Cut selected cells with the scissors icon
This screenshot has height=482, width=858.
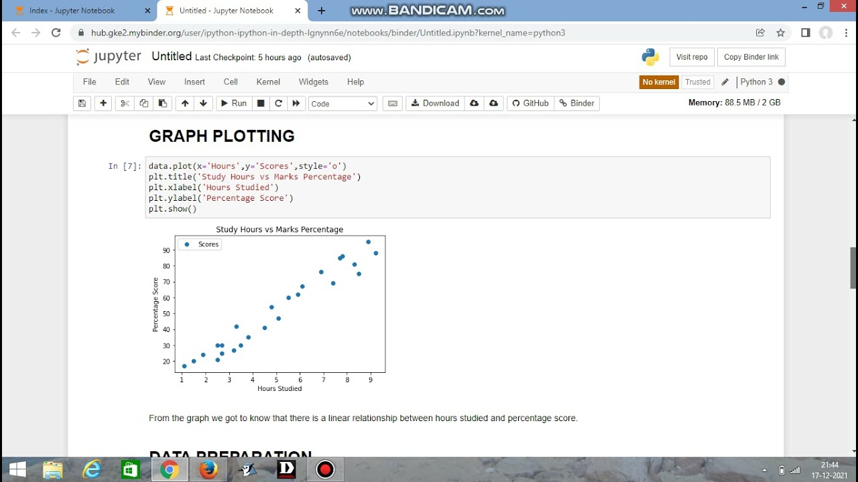click(124, 103)
